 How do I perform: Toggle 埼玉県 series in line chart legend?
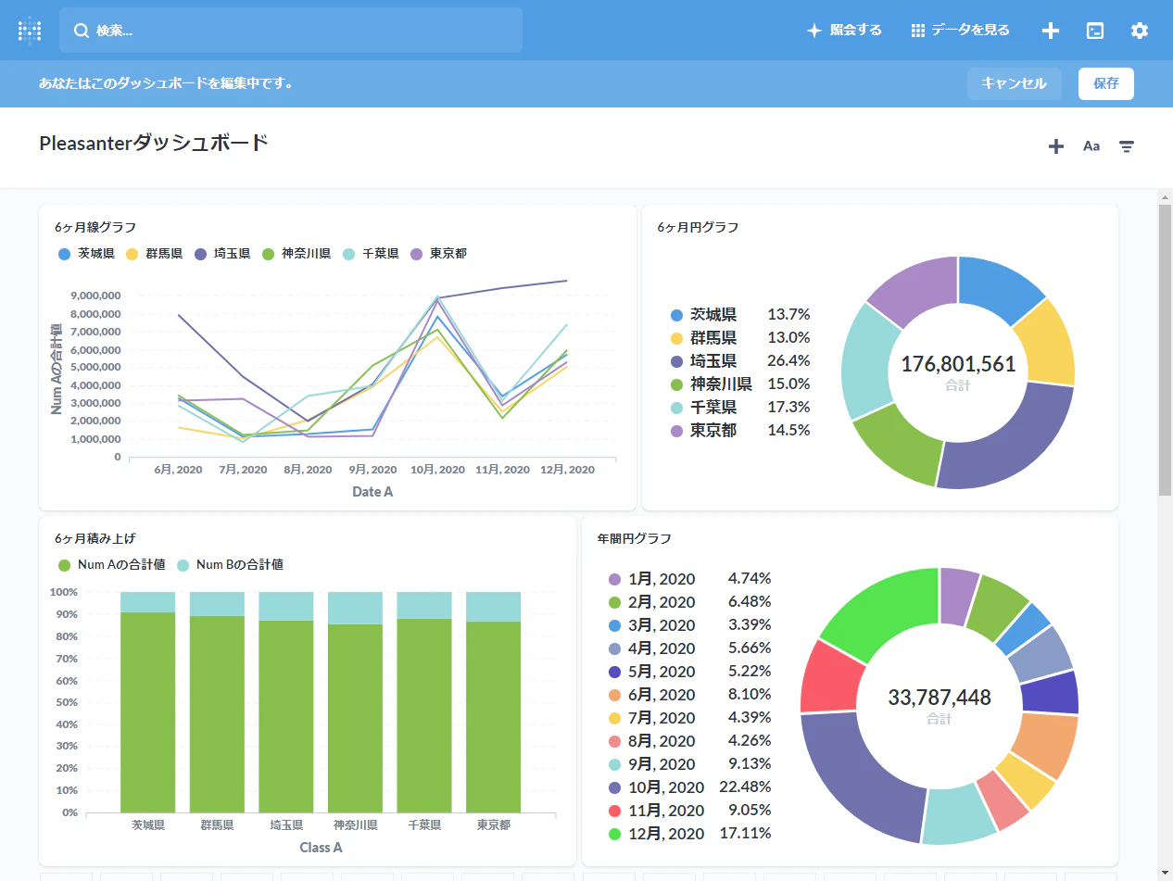click(222, 254)
